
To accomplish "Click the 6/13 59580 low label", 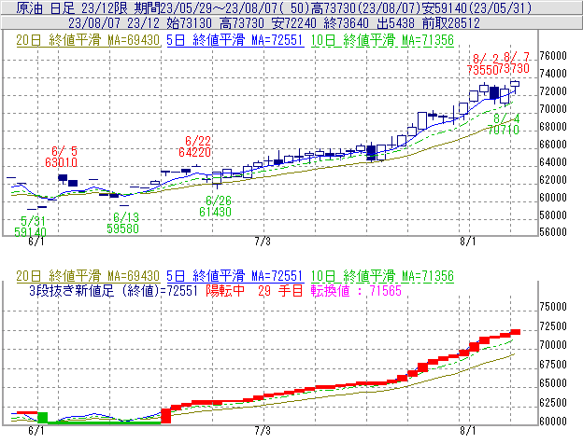I will click(123, 223).
